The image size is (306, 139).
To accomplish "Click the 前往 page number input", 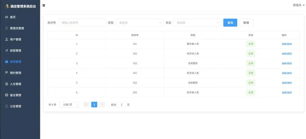I will [122, 105].
